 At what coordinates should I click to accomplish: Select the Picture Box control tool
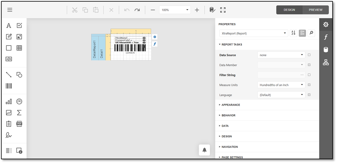pyautogui.click(x=19, y=37)
